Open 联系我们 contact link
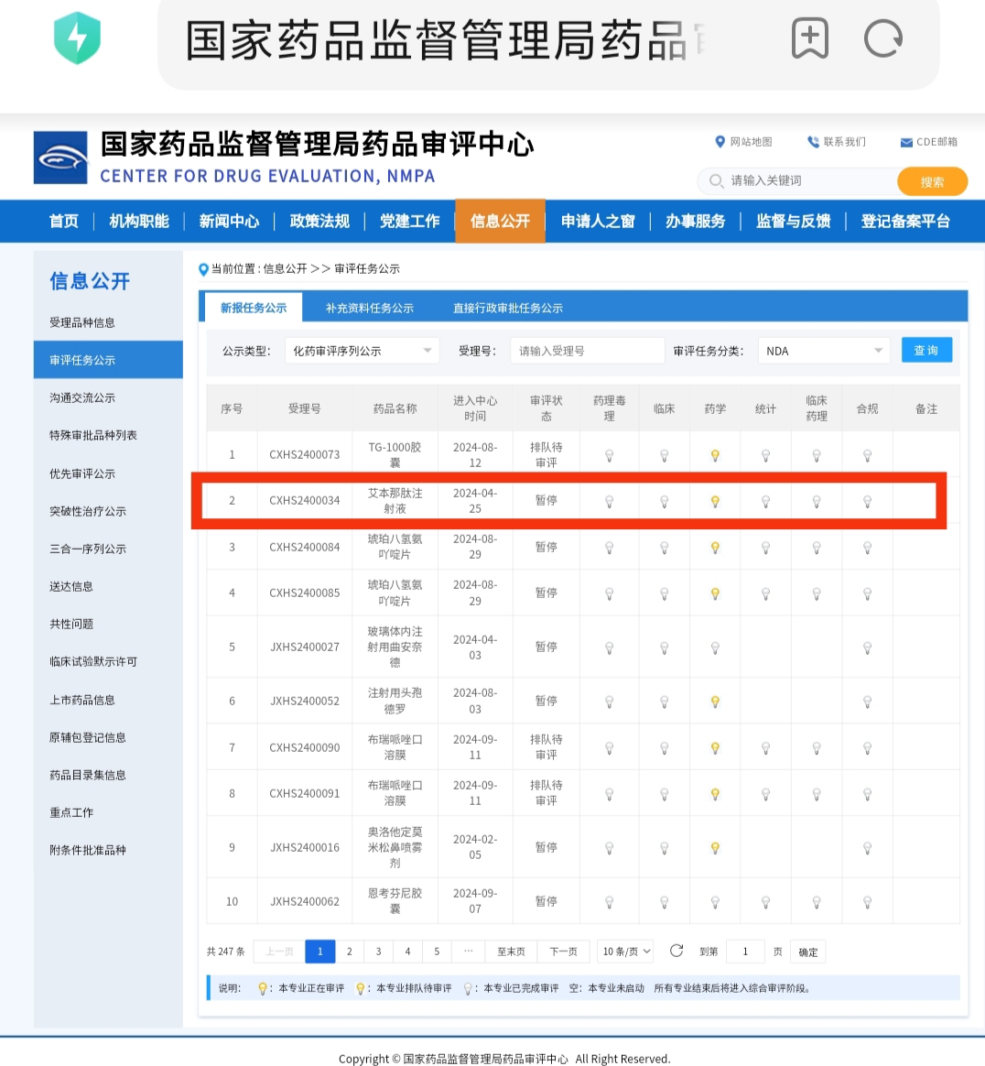This screenshot has height=1066, width=985. (836, 141)
